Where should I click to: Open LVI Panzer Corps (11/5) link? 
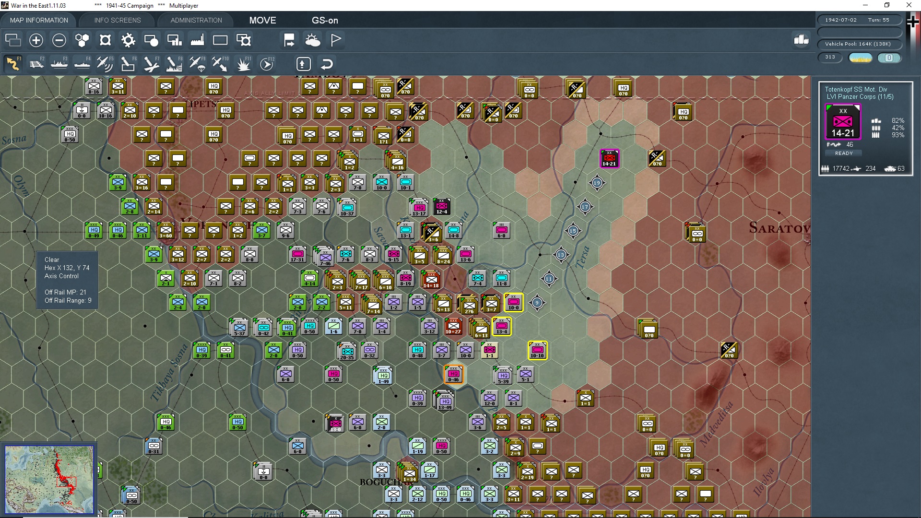pyautogui.click(x=860, y=96)
